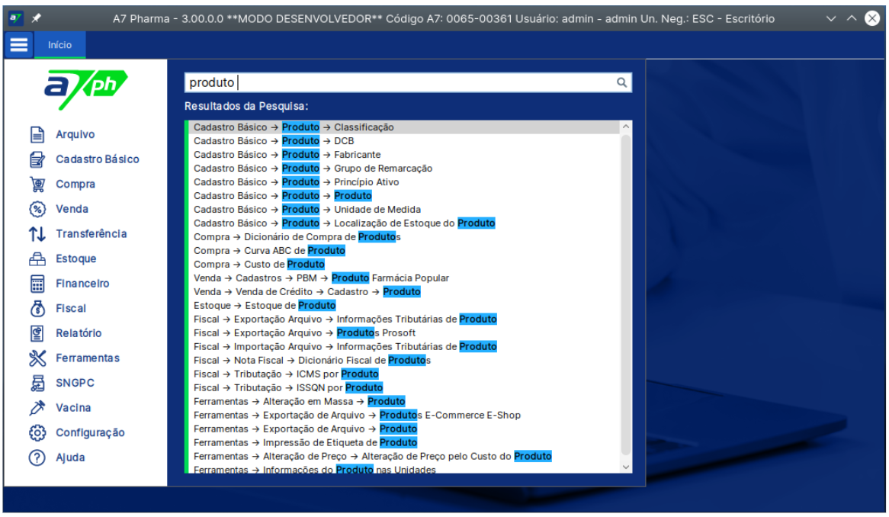889x517 pixels.
Task: Click the SNGPC medicine icon
Action: pos(37,384)
